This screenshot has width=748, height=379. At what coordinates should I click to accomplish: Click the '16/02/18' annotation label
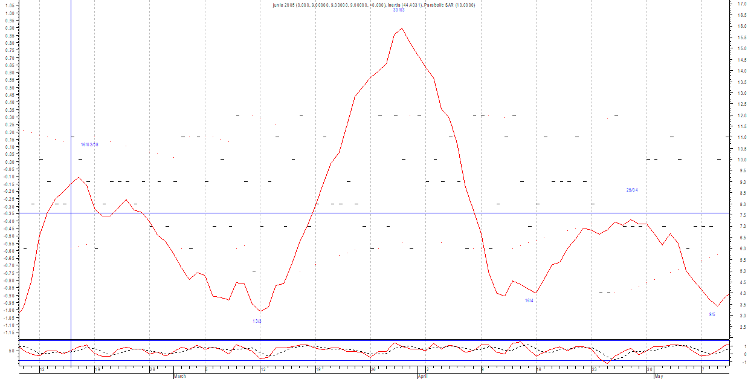tap(89, 144)
